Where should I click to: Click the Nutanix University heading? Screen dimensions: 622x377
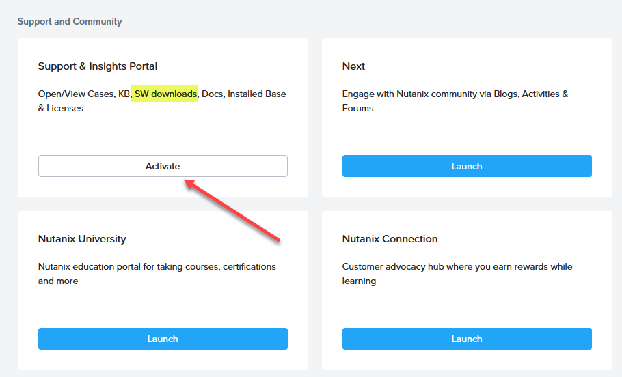pyautogui.click(x=82, y=239)
